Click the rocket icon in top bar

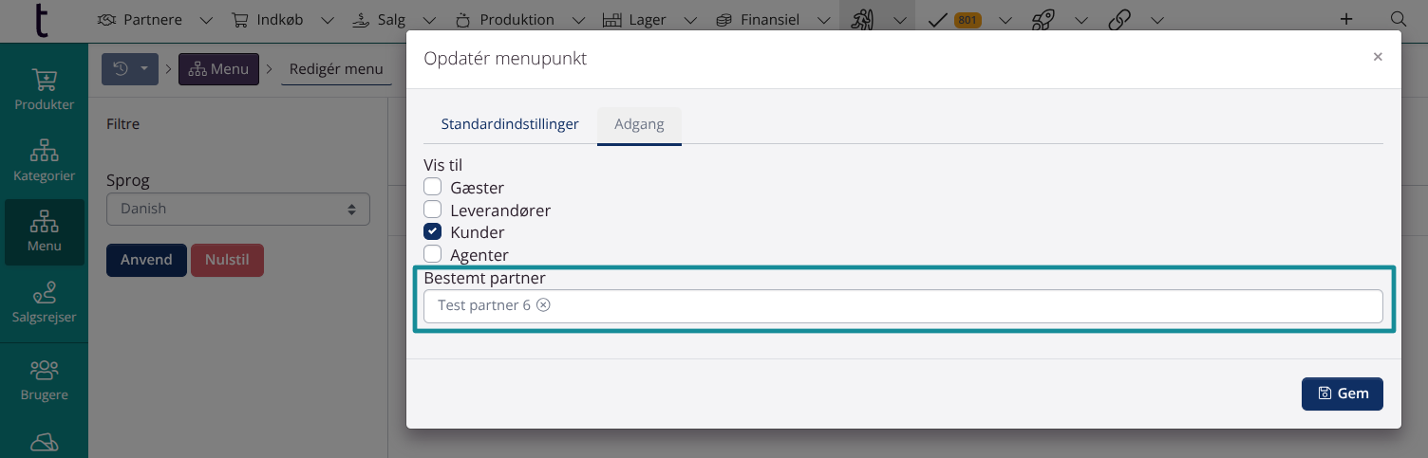tap(1042, 20)
